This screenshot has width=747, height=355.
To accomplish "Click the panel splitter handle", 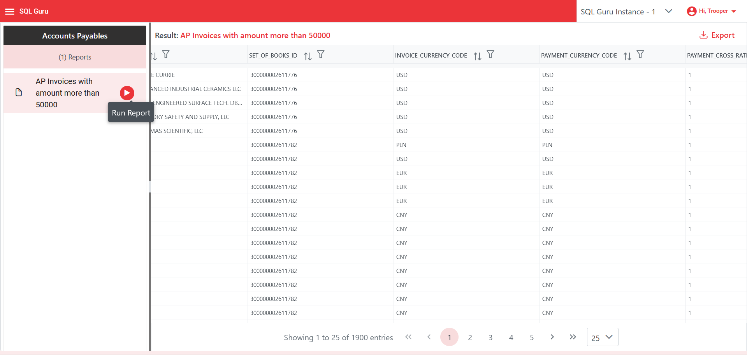I will [x=150, y=187].
